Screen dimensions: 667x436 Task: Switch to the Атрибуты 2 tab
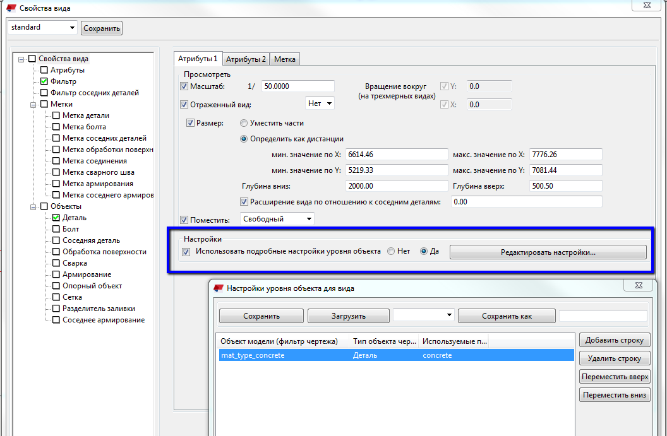coord(246,59)
